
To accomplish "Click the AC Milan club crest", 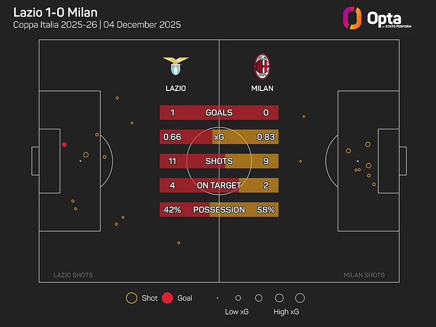I will pos(262,66).
